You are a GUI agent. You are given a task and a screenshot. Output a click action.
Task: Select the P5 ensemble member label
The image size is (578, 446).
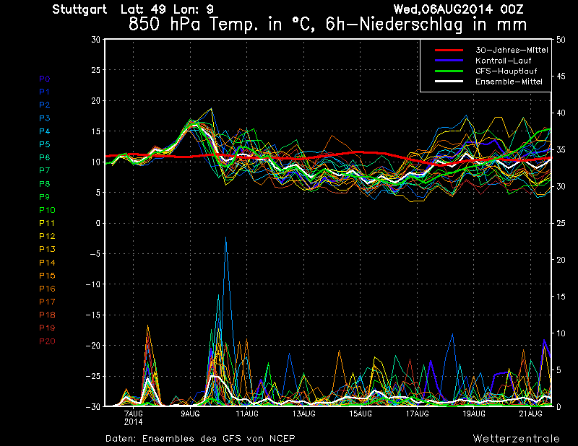click(x=44, y=144)
